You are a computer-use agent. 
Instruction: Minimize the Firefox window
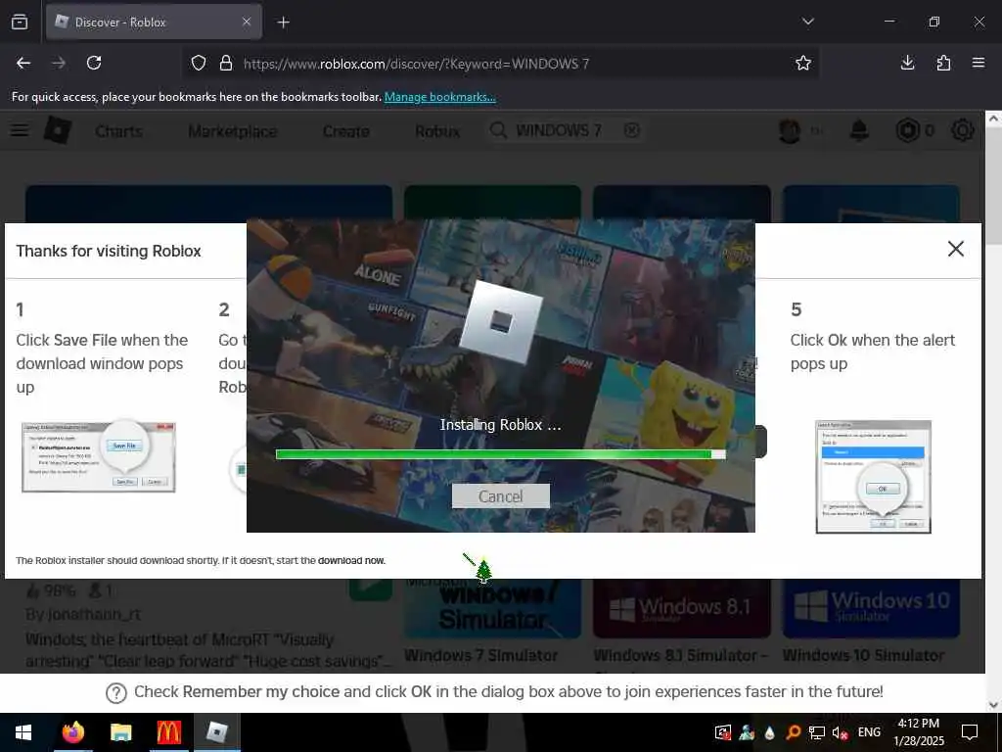pyautogui.click(x=889, y=22)
